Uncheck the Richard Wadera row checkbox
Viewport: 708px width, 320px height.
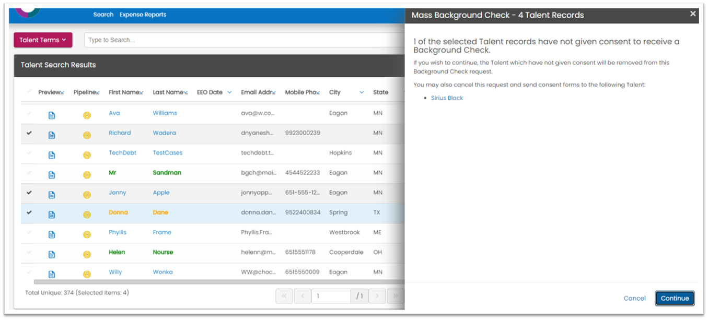29,133
